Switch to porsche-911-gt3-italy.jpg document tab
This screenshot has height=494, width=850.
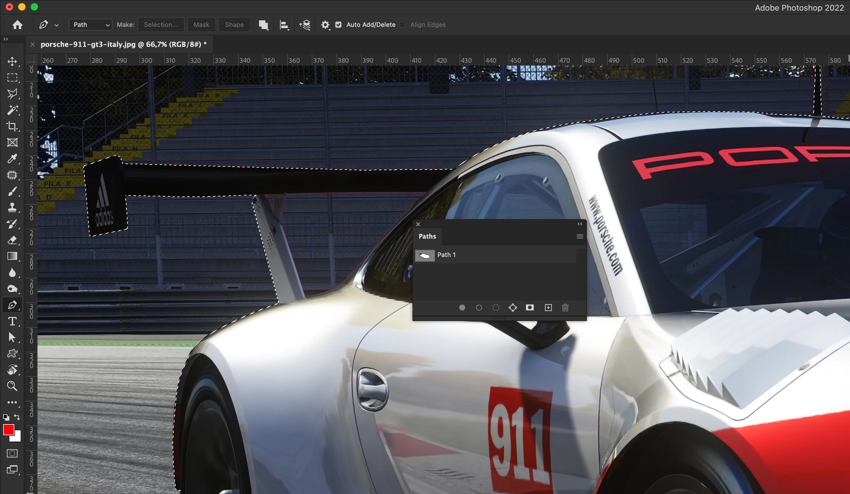[123, 44]
